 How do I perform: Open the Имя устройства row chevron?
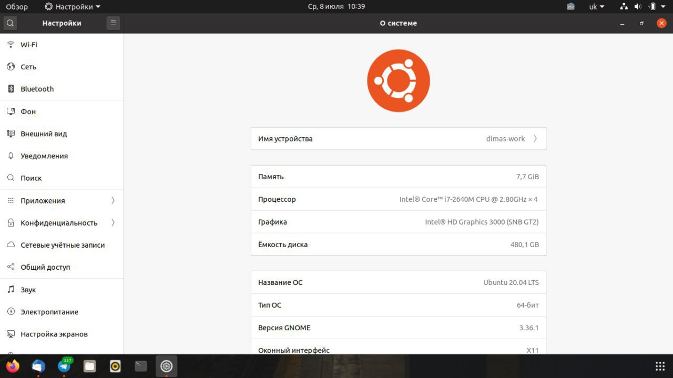coord(535,139)
